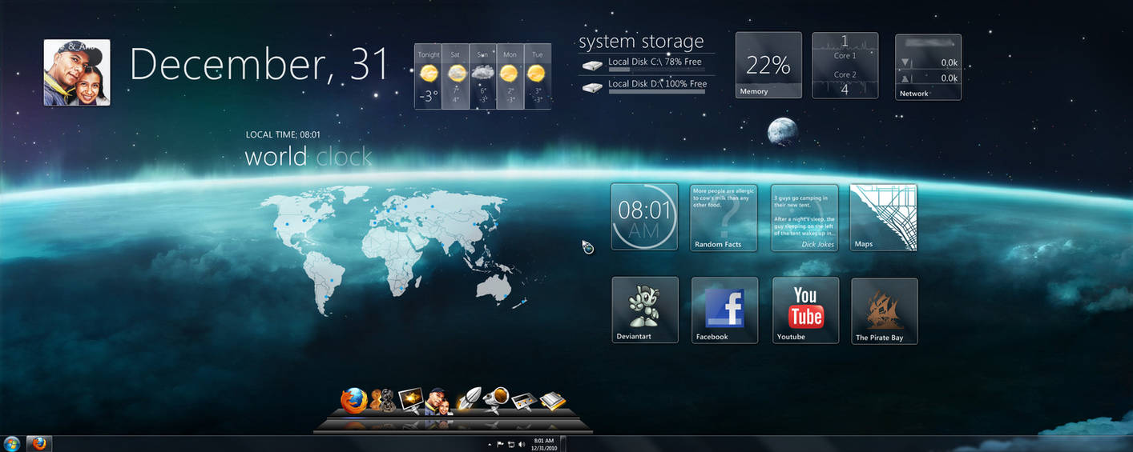The image size is (1133, 452).
Task: Click the Local Disk D:\ drive icon
Action: point(592,87)
